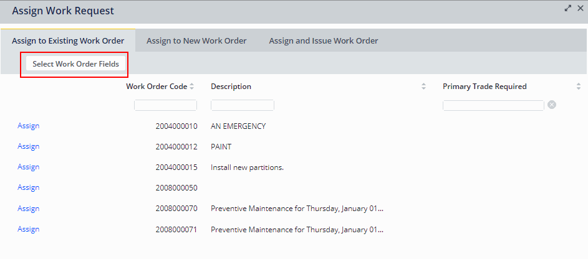Focus the Primary Trade Required filter box
This screenshot has height=259, width=588.
tap(493, 105)
